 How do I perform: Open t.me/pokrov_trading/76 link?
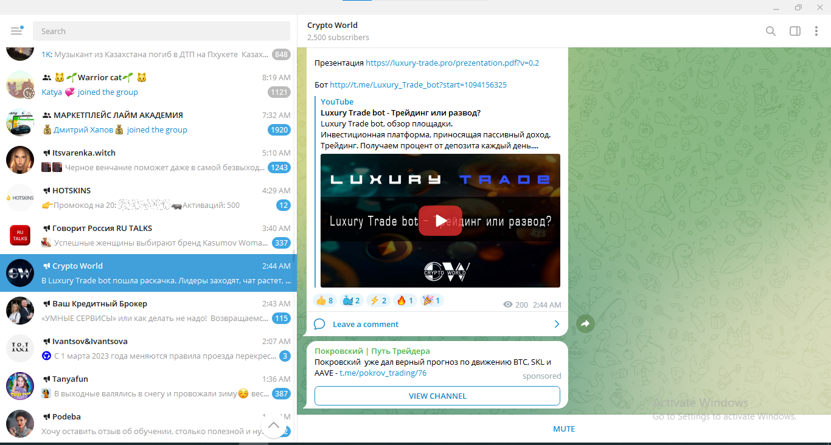[383, 373]
